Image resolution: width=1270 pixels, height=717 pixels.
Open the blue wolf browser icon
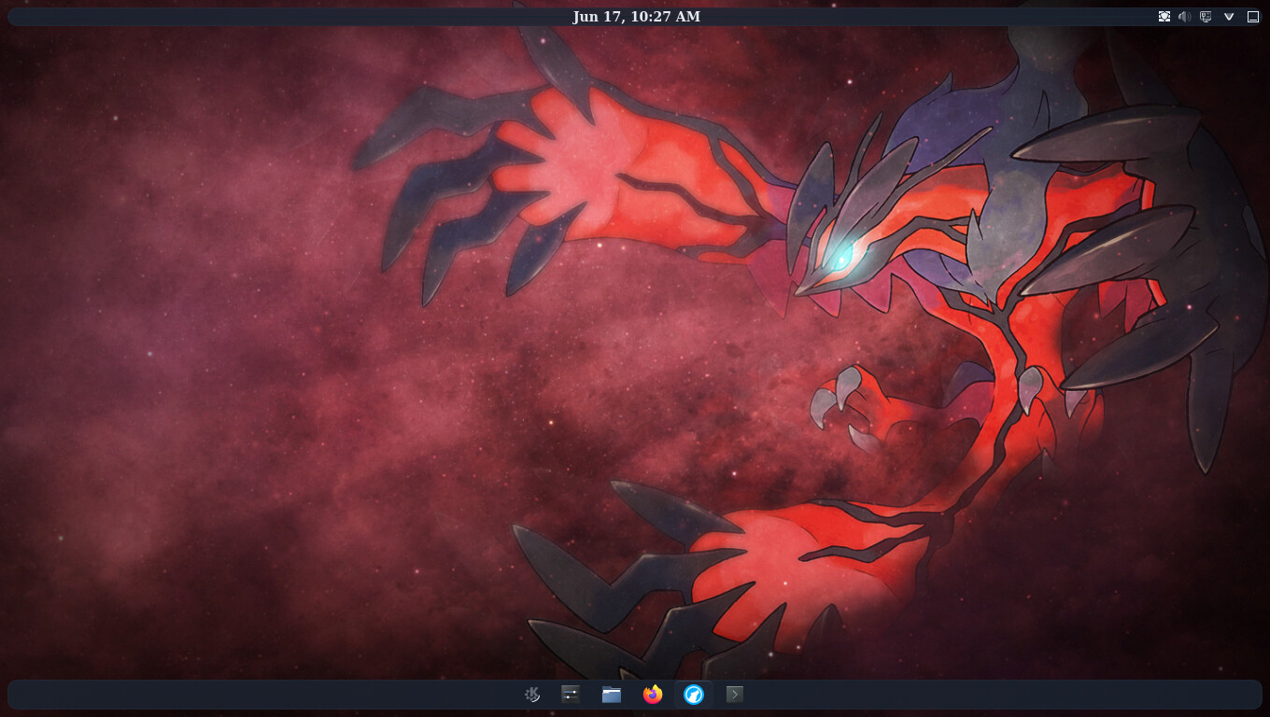(x=694, y=694)
